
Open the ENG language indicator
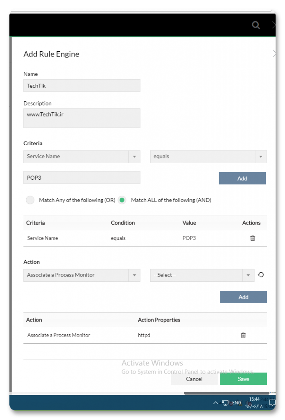tap(235, 403)
